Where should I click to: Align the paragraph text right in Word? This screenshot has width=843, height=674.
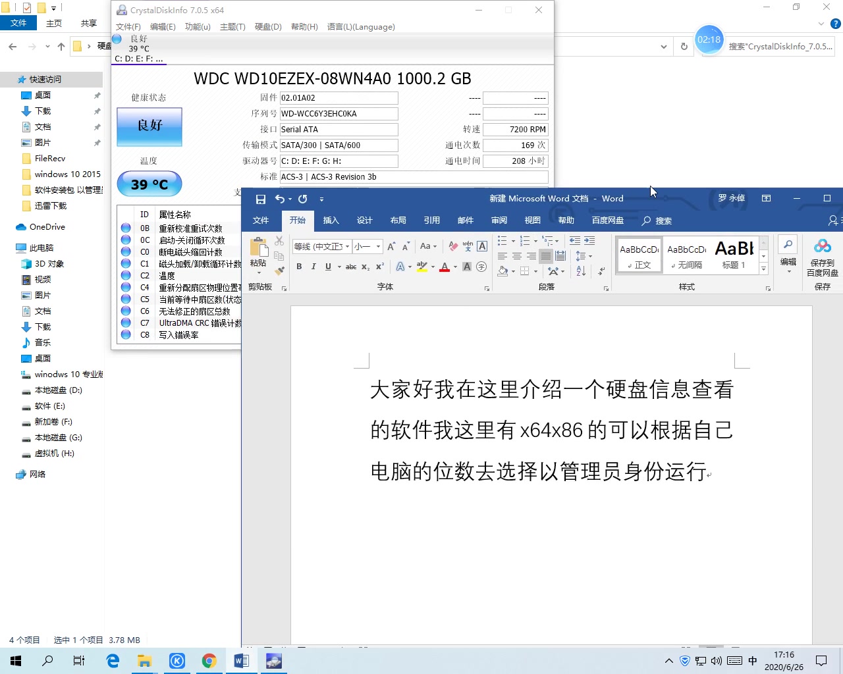(531, 256)
